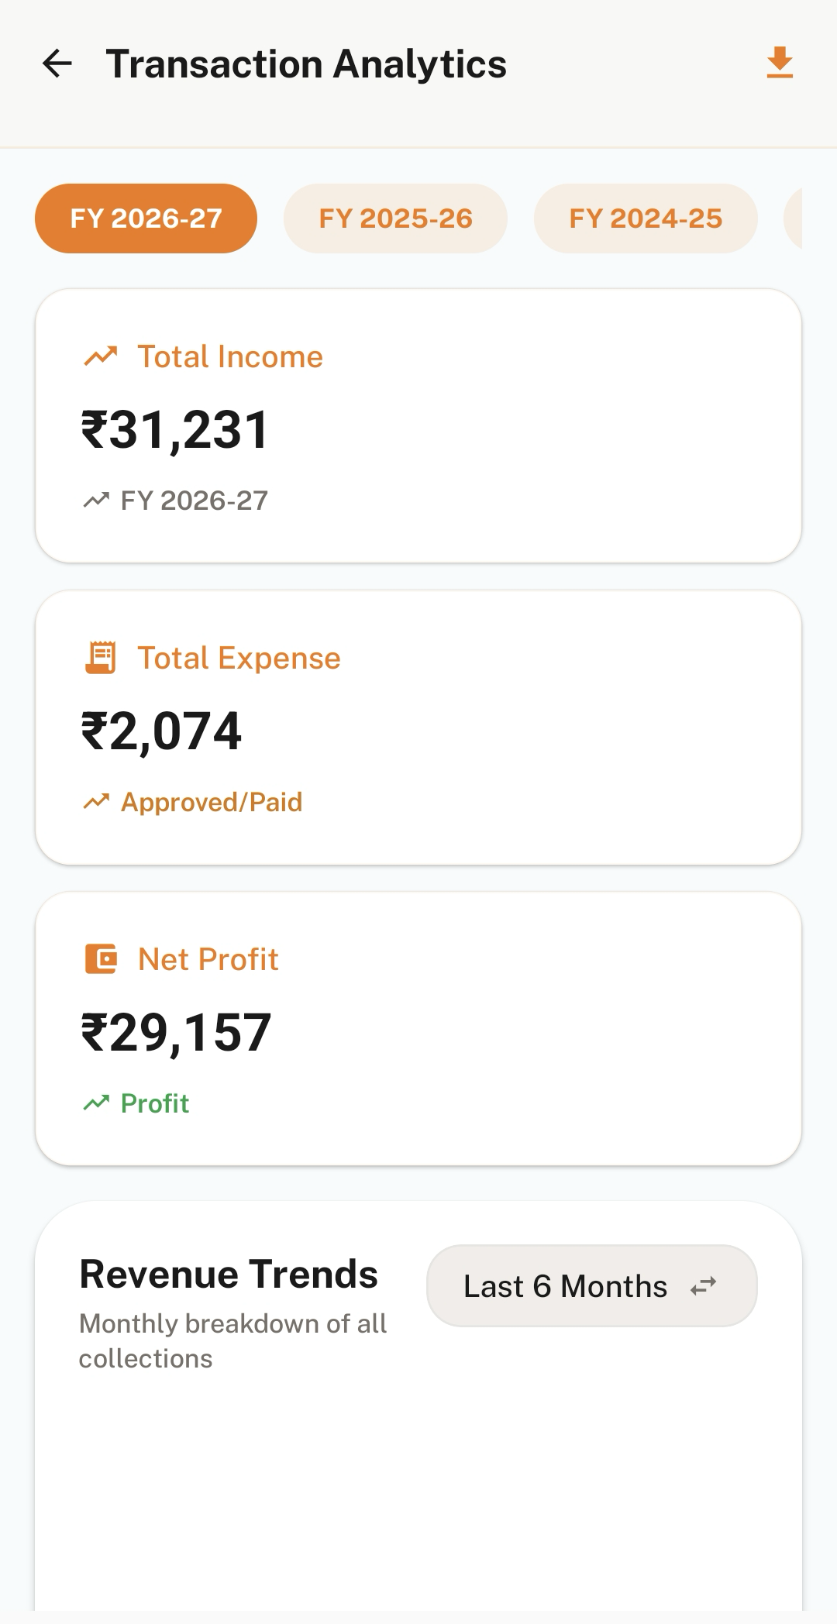Viewport: 837px width, 1624px height.
Task: Tap the green Profit trend icon
Action: 96,1103
